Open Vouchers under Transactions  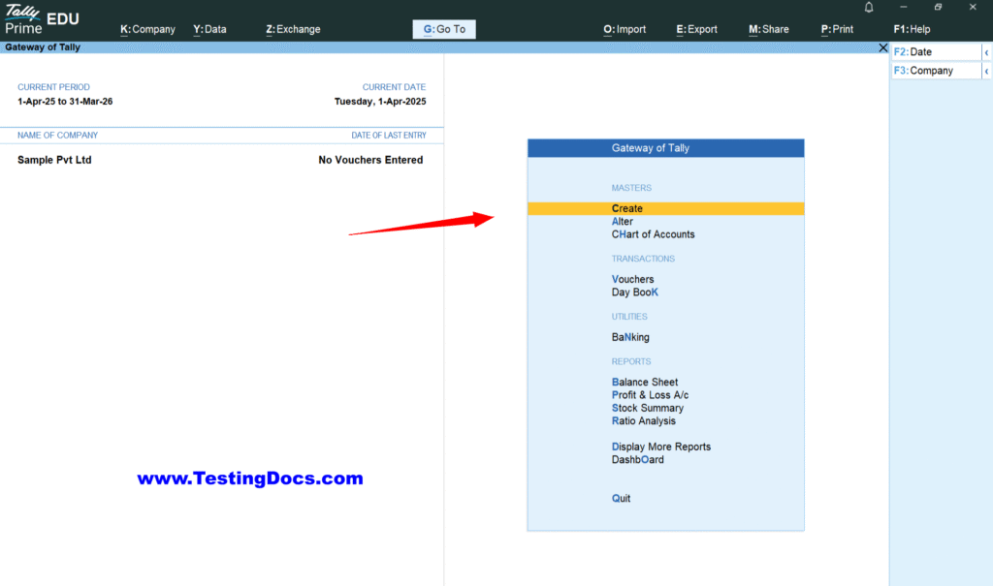point(632,278)
